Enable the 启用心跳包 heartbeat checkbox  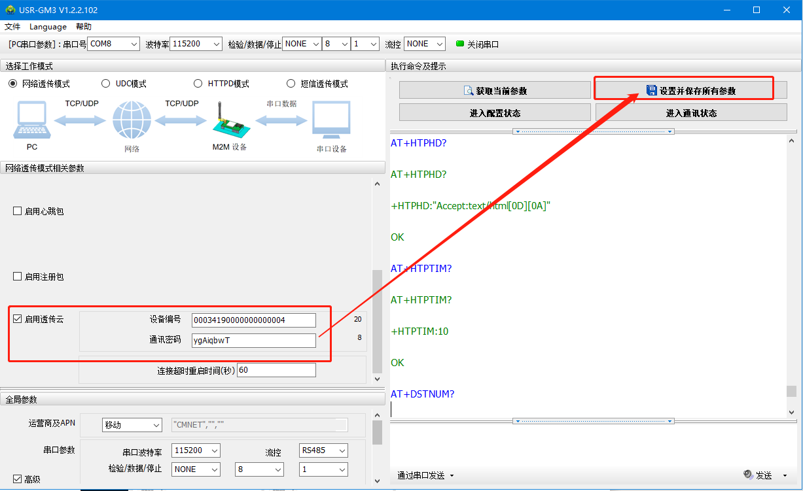[x=18, y=211]
